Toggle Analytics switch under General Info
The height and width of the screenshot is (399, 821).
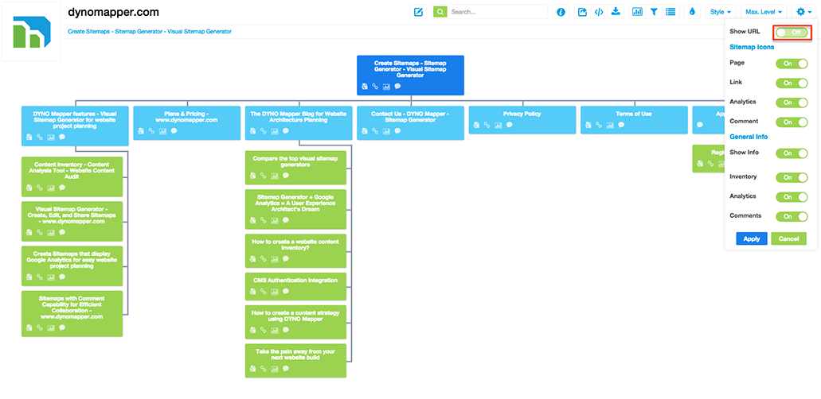coord(792,196)
